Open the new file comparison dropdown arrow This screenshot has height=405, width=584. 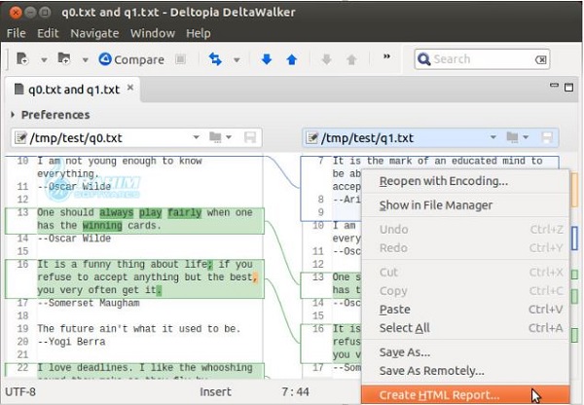tap(44, 59)
